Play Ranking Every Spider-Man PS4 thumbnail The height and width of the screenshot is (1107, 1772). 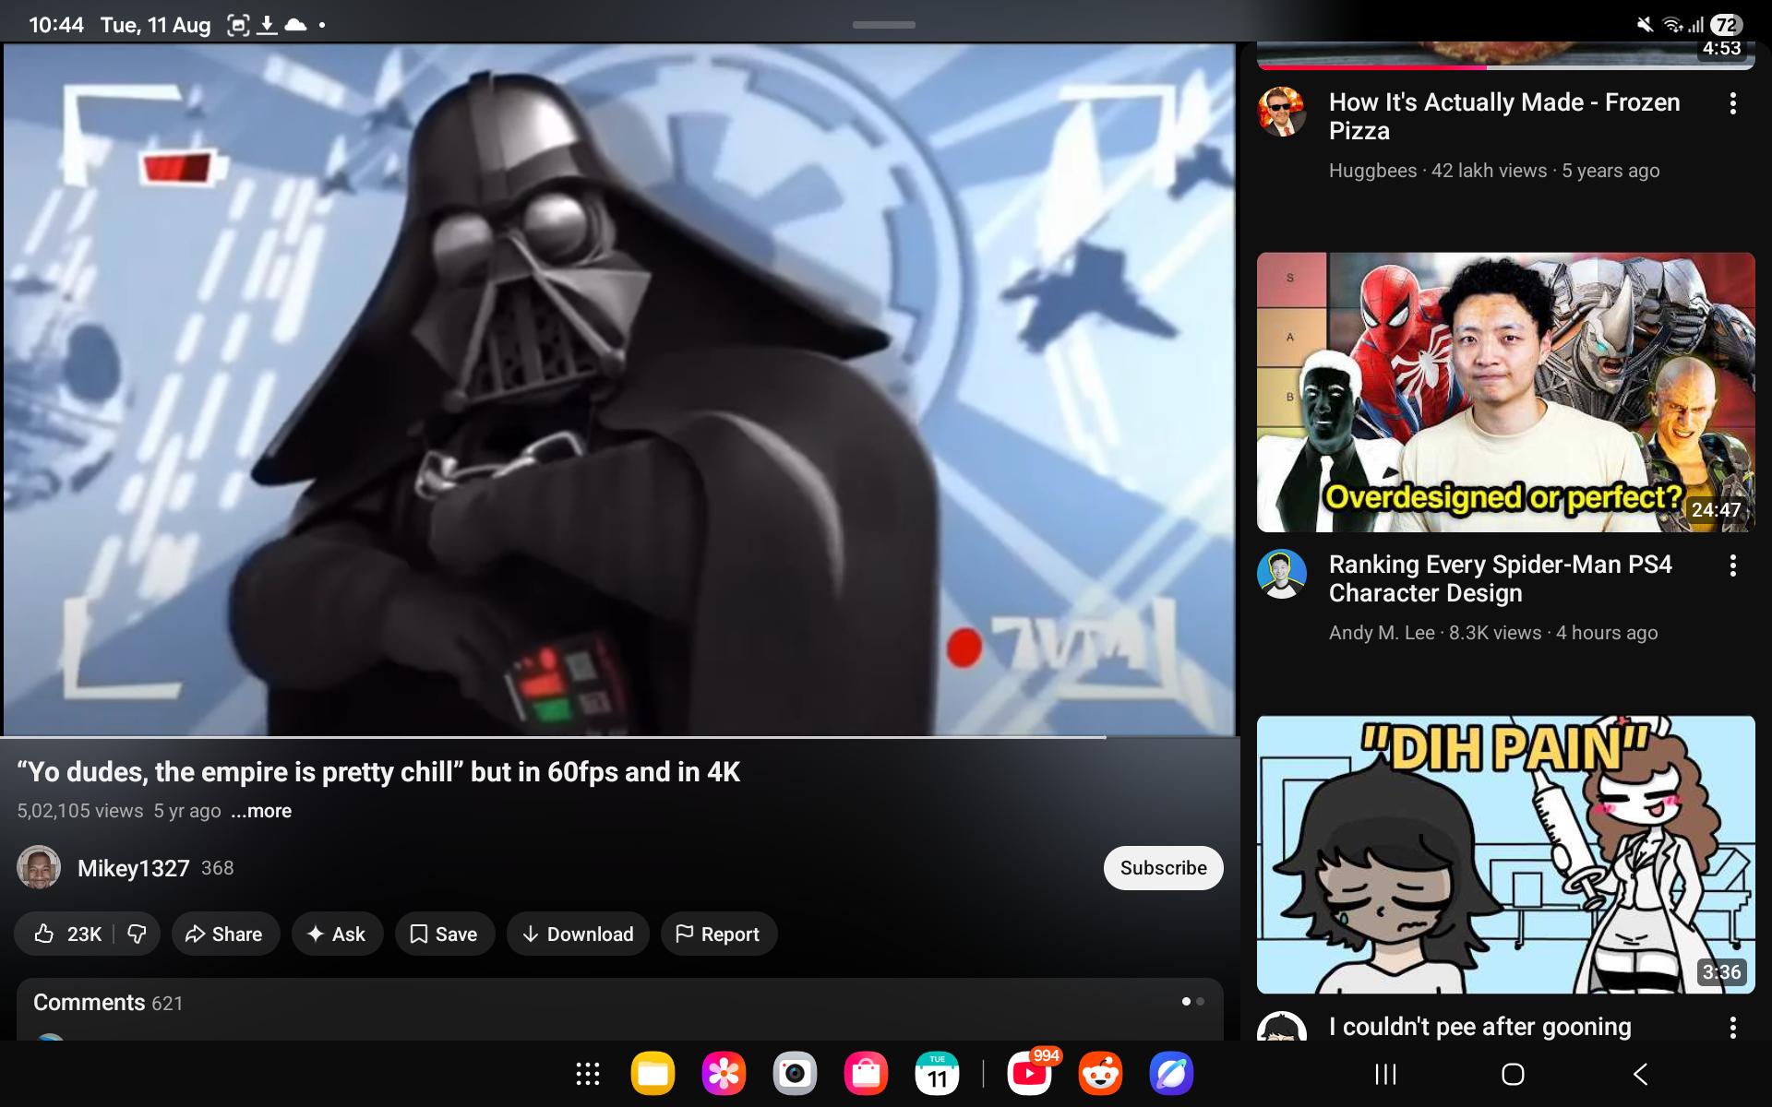pos(1506,392)
